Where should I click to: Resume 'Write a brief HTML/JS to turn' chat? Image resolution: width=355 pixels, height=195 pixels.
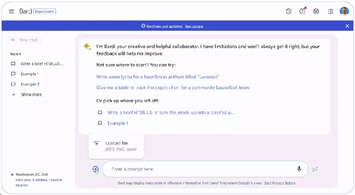[171, 112]
